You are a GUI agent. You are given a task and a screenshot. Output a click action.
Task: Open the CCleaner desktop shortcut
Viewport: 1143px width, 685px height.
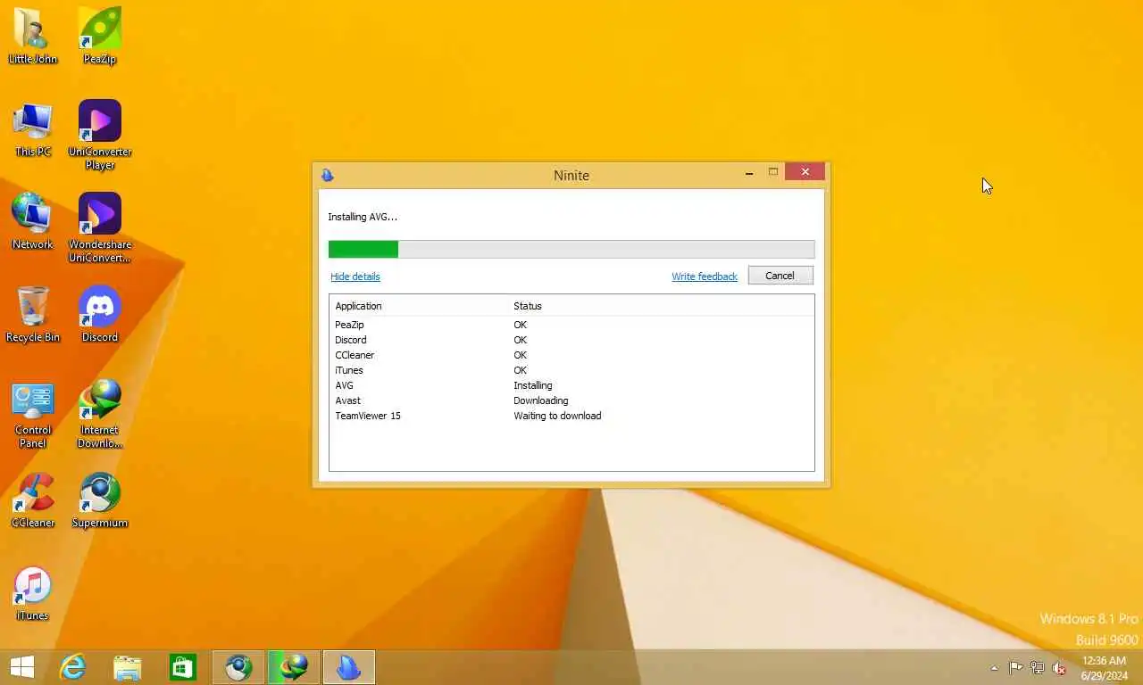33,499
